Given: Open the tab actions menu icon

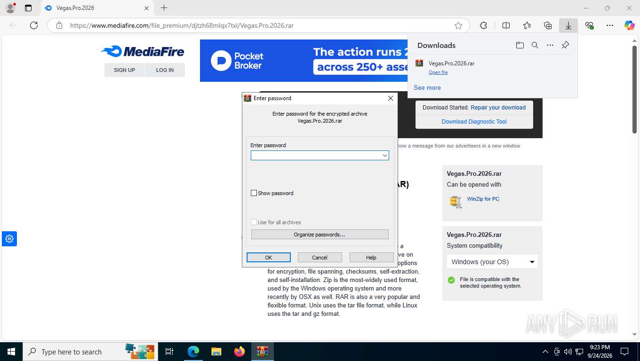Looking at the screenshot, I should 28,8.
